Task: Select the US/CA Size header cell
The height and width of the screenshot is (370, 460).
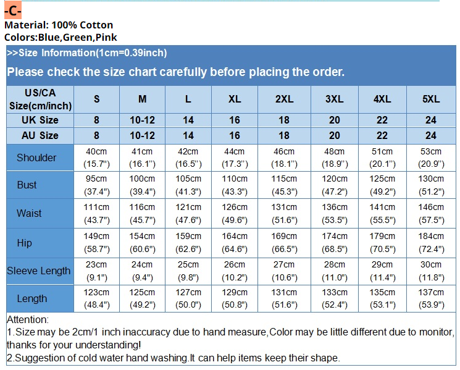Action: tap(40, 99)
